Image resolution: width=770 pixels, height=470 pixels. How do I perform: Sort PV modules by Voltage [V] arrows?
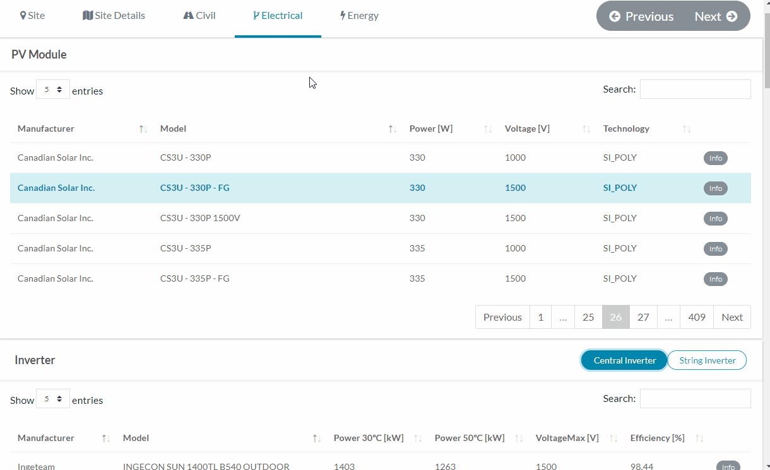[586, 129]
